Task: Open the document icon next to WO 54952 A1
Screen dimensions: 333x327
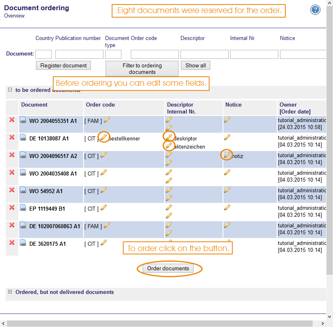Action: pos(23,190)
